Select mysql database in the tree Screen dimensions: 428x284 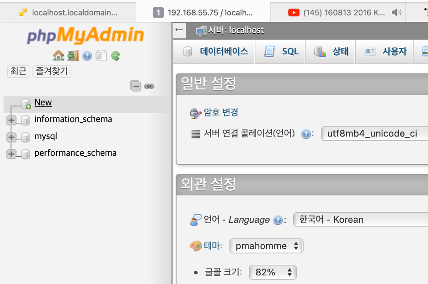click(46, 136)
